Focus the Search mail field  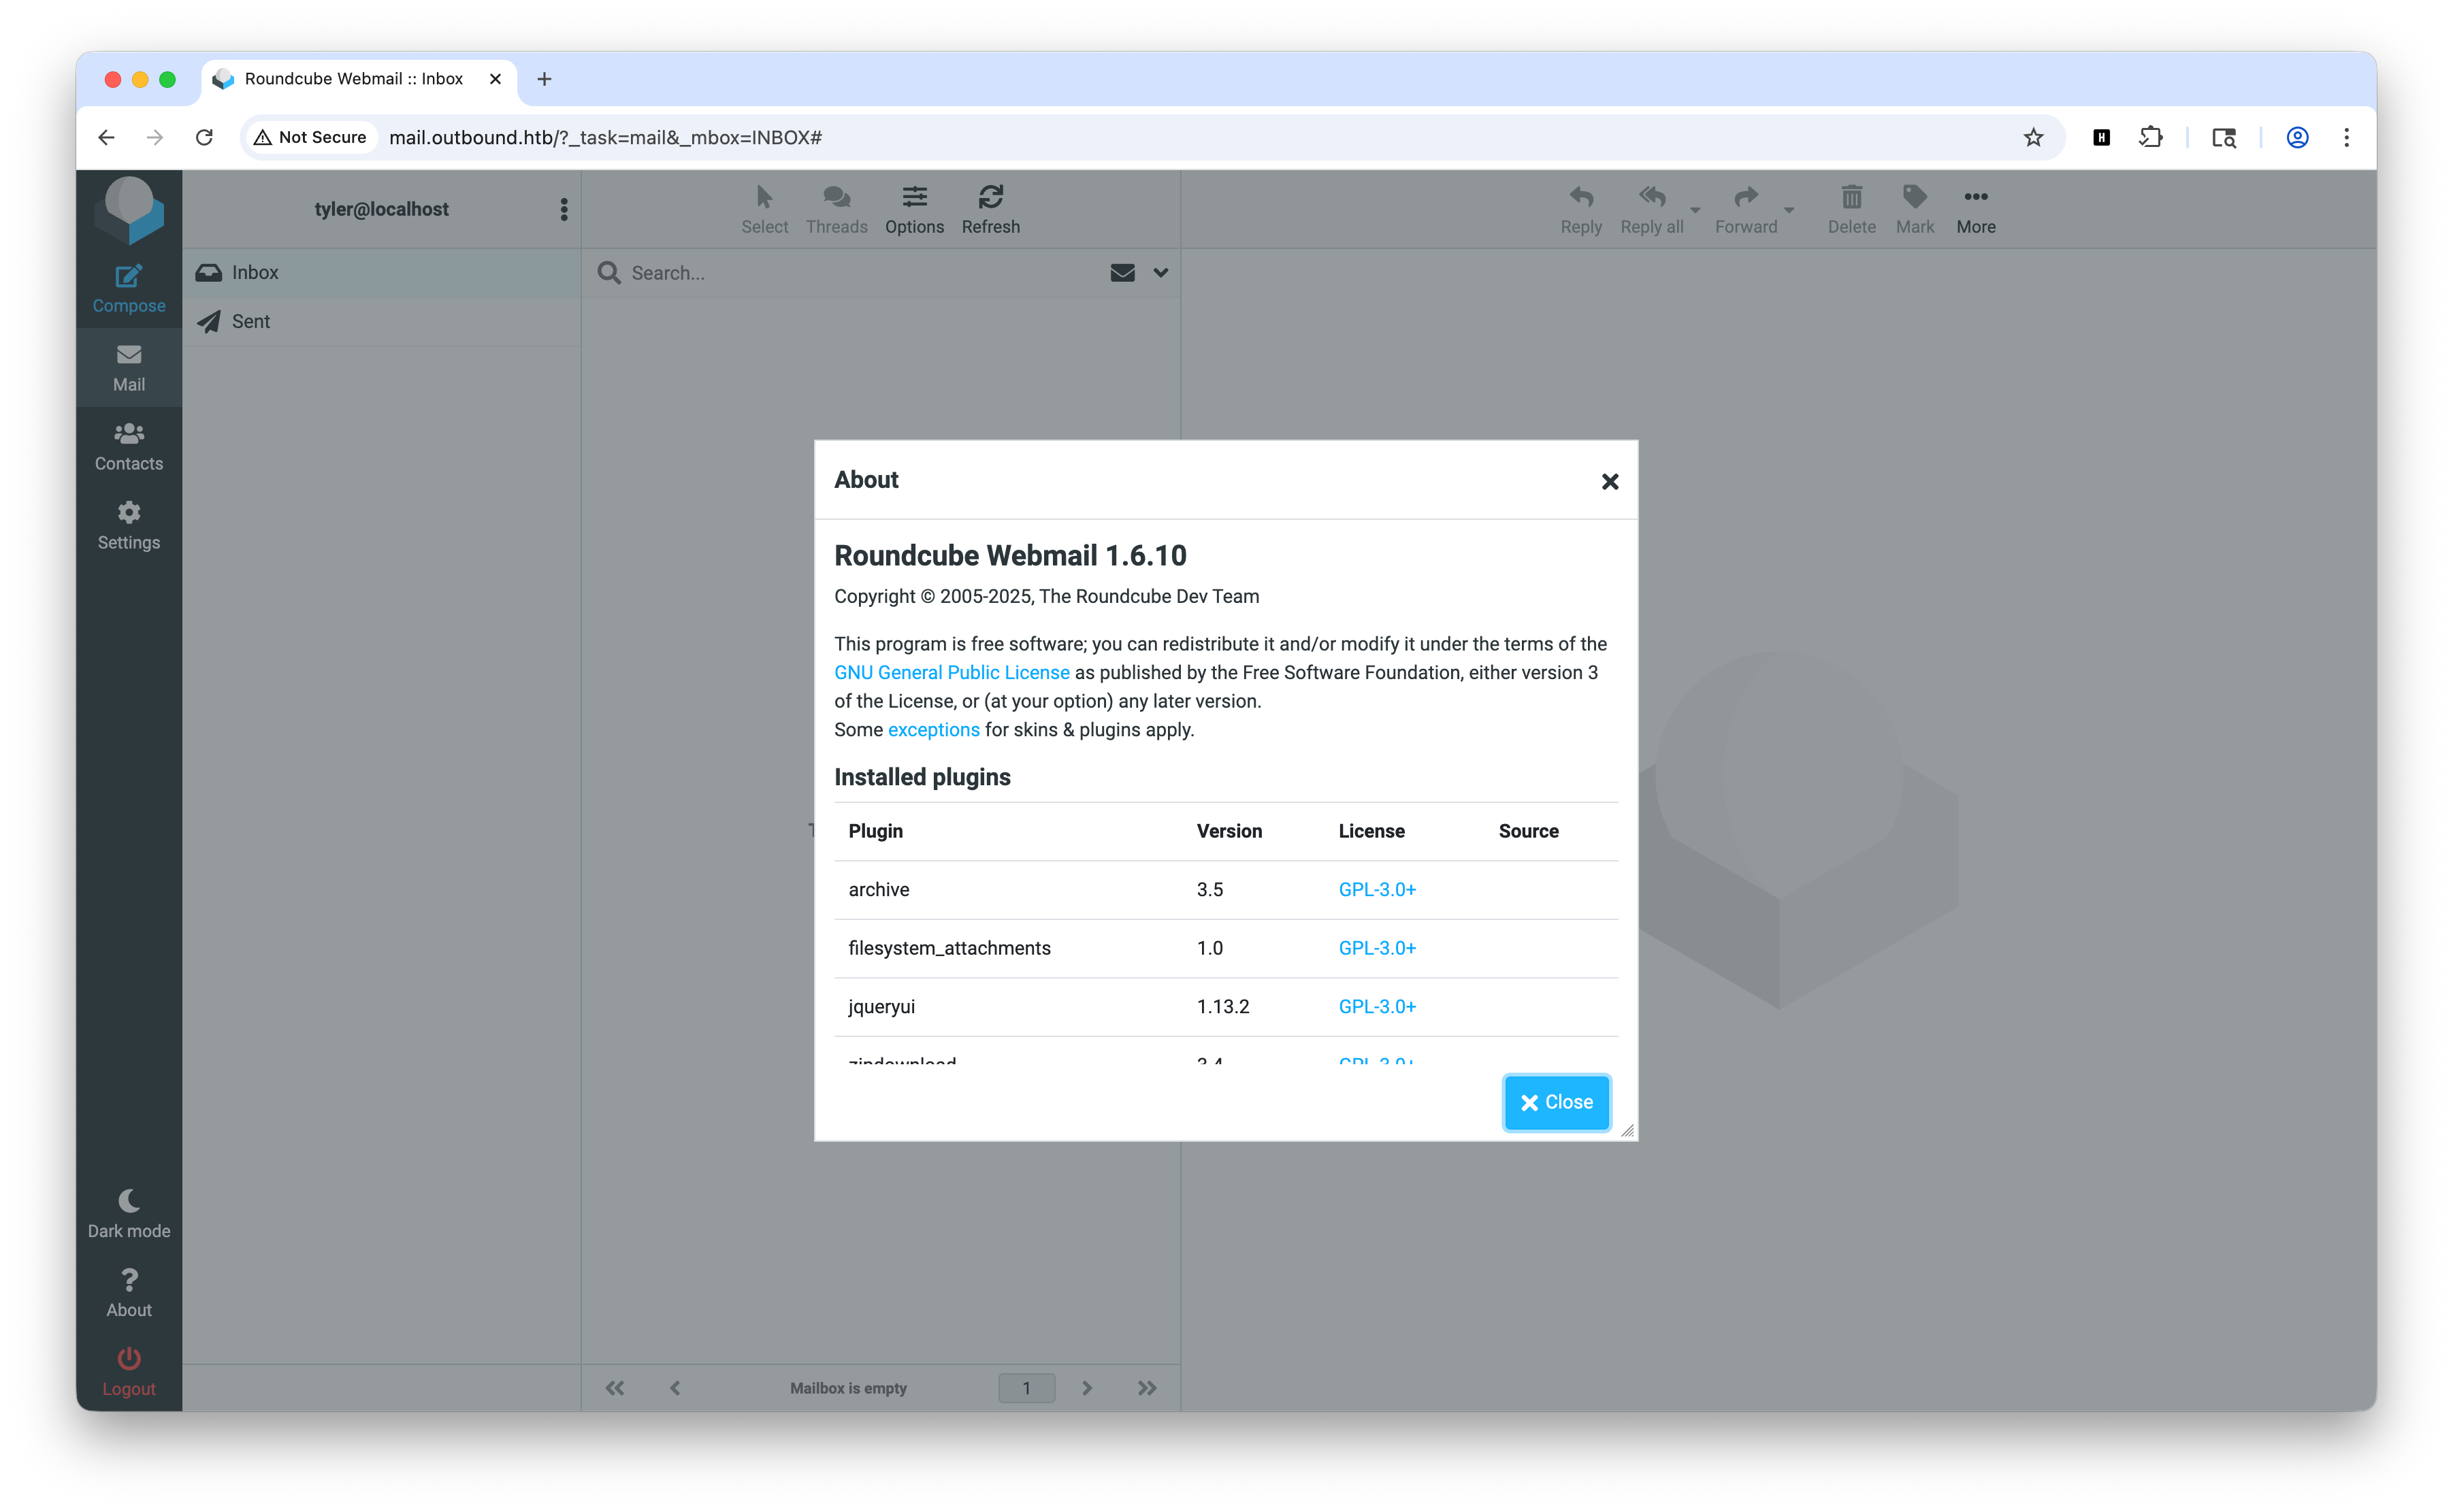point(862,273)
